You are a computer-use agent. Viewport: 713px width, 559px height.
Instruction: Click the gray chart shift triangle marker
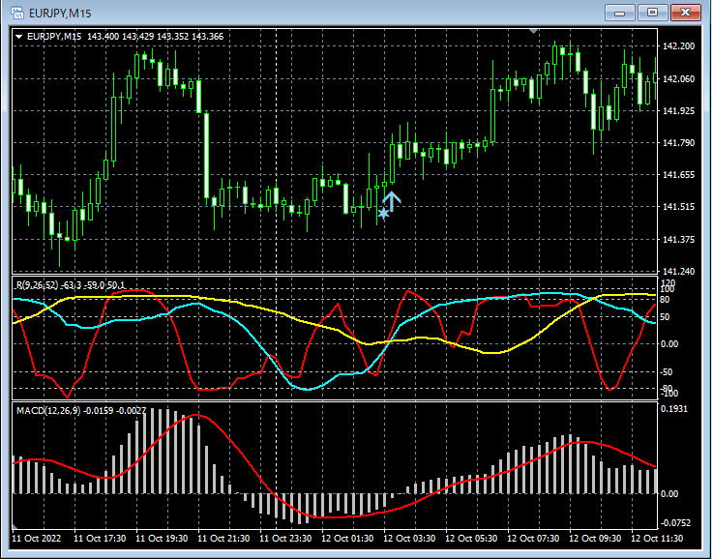532,31
